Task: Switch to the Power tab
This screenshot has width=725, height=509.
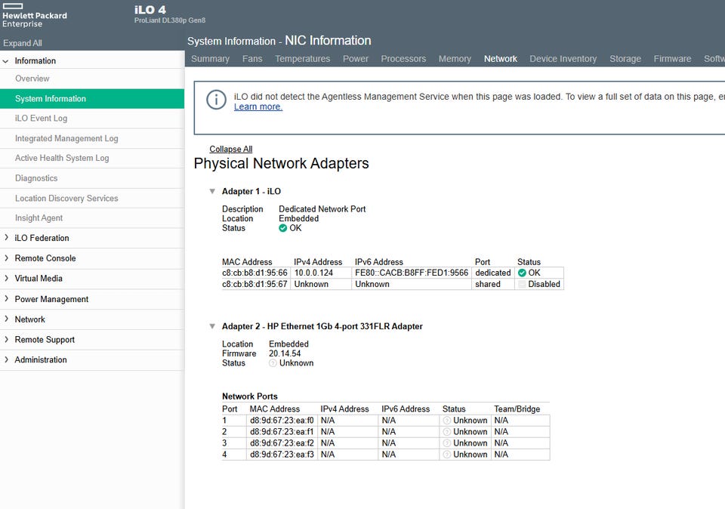Action: tap(355, 59)
